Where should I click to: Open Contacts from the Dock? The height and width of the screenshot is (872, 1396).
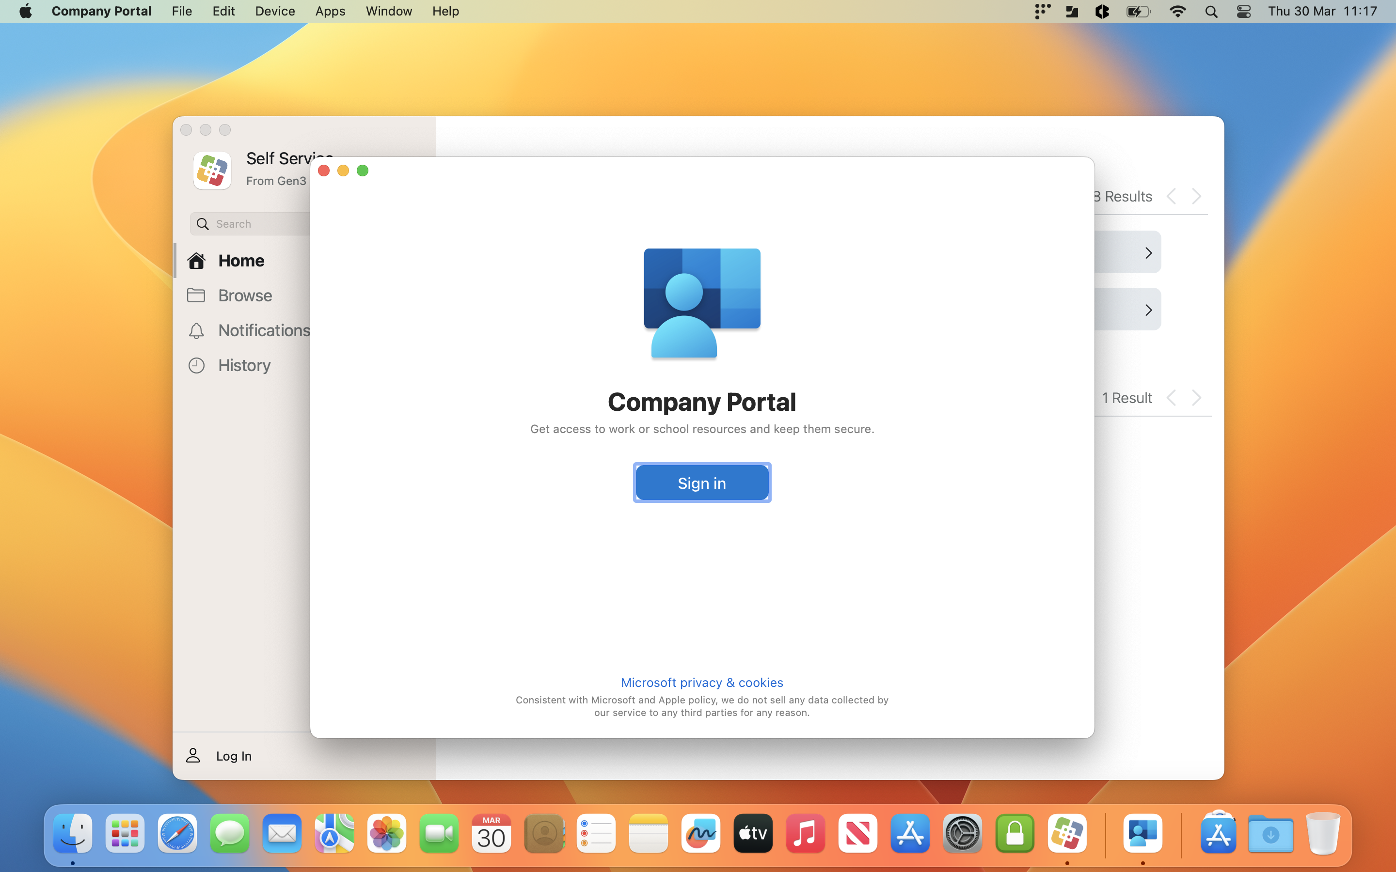pyautogui.click(x=543, y=833)
